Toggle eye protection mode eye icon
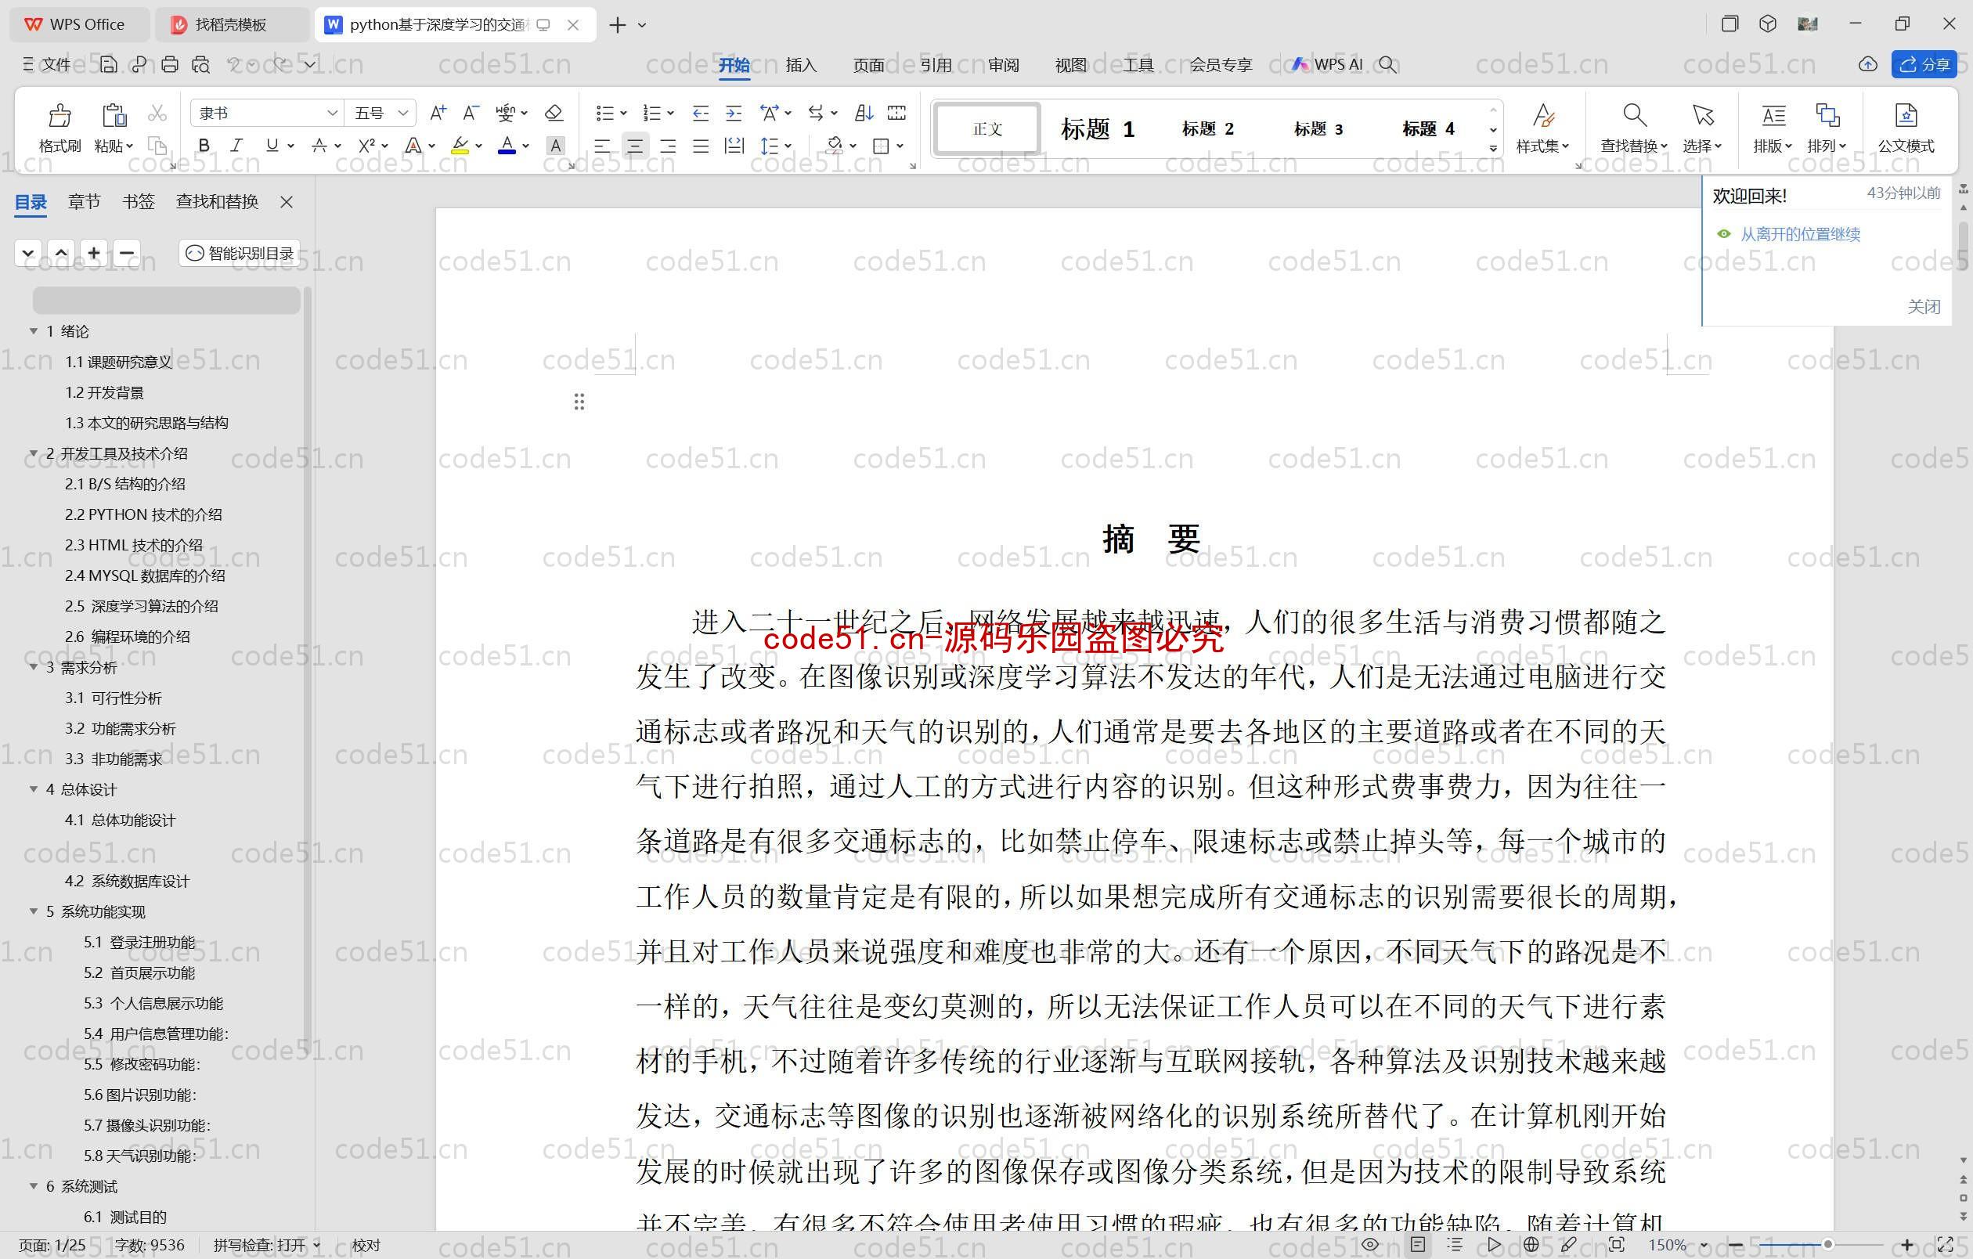Viewport: 1973px width, 1259px height. coord(1370,1244)
